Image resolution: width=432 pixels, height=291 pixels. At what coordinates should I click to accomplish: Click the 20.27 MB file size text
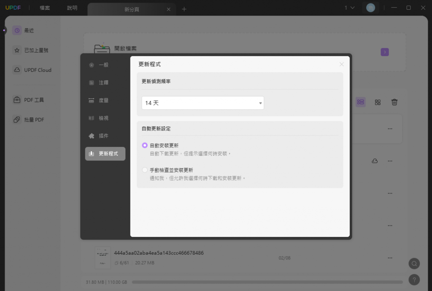coord(145,263)
